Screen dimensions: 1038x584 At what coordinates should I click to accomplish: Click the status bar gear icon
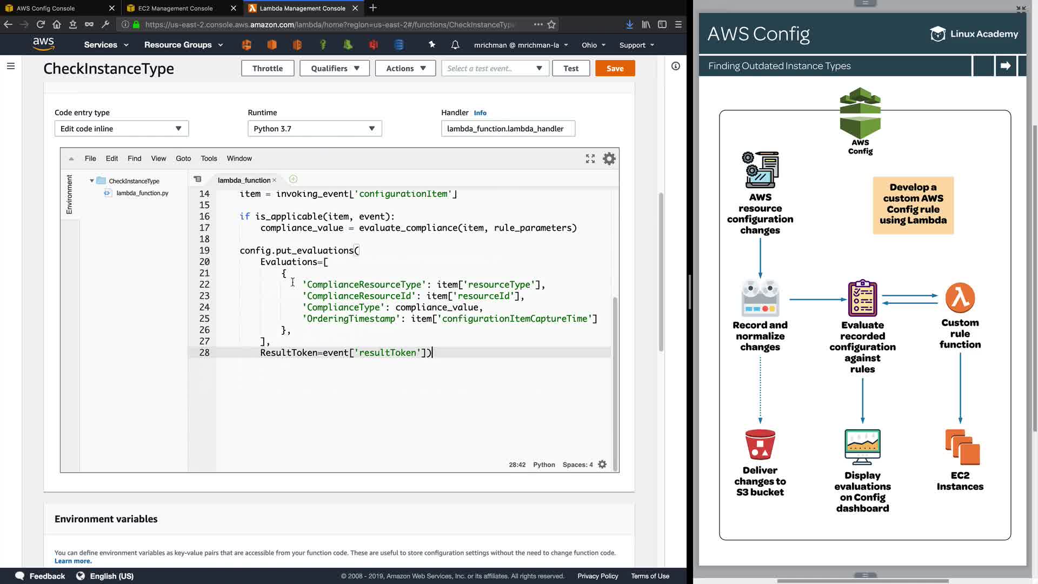(x=602, y=464)
